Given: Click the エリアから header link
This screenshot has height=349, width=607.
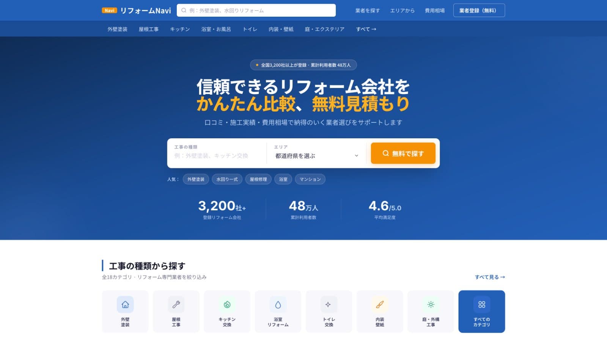Looking at the screenshot, I should (x=403, y=11).
